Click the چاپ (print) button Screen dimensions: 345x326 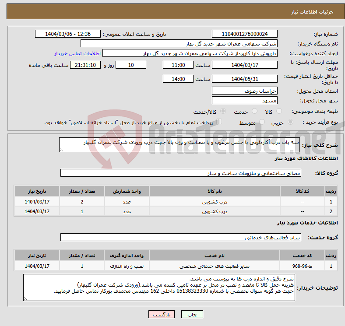point(192,314)
